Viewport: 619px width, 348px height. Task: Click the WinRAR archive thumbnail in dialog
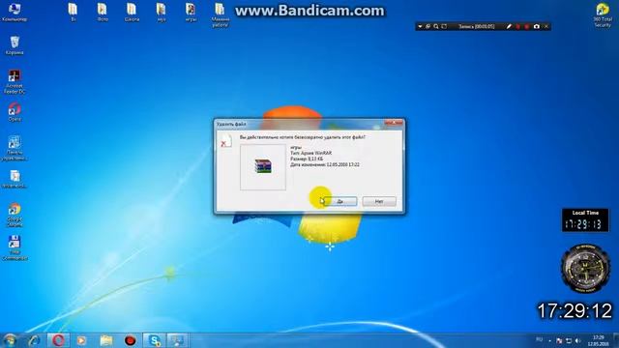point(263,167)
